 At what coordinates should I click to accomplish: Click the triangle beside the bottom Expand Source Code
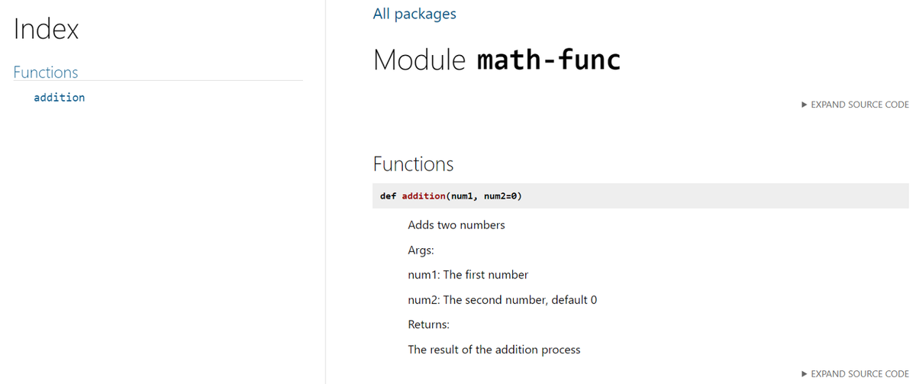pos(805,373)
